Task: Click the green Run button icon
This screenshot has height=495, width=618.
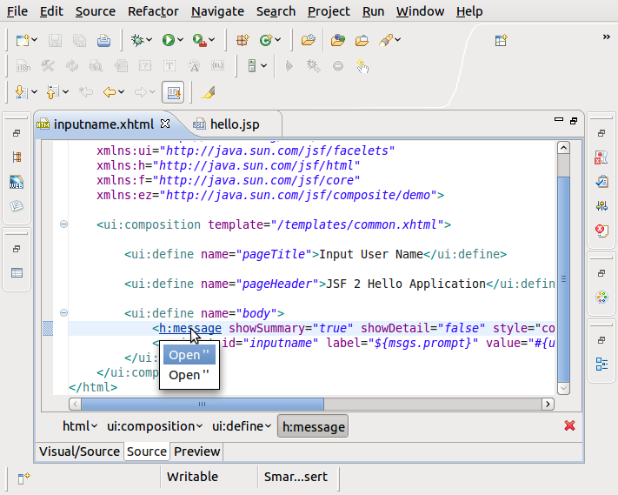Action: 168,40
